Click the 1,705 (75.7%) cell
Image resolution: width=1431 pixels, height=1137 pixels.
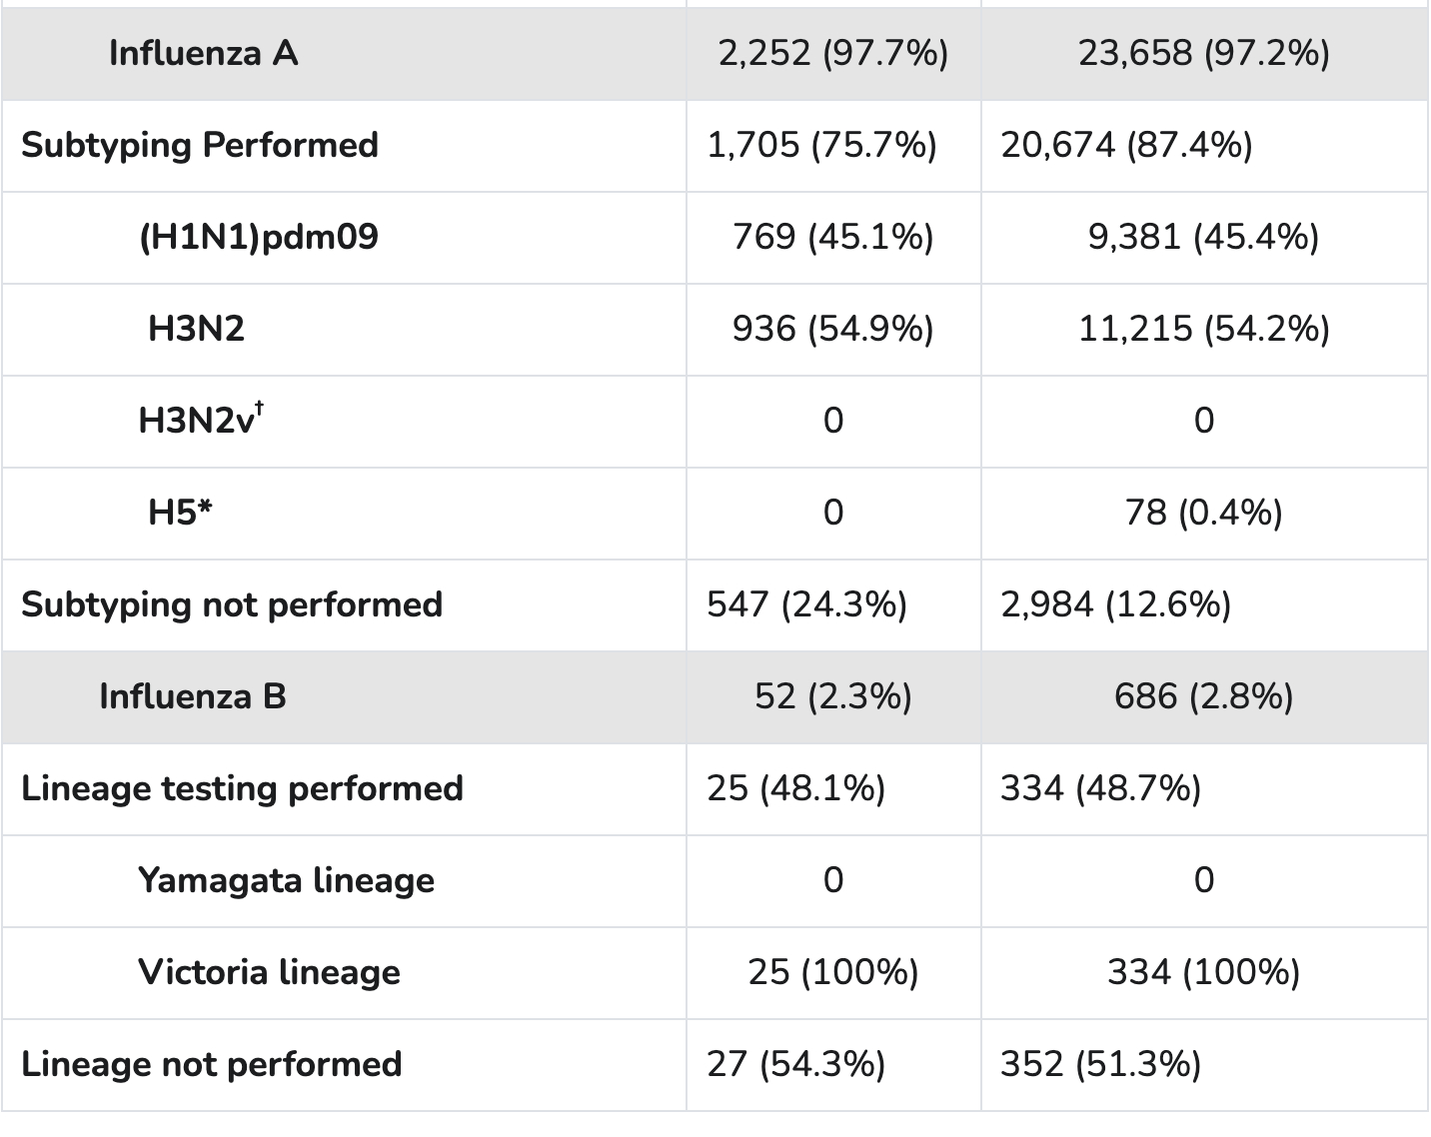point(821,145)
